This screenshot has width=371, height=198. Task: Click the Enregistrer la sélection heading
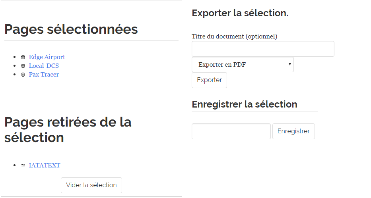244,104
